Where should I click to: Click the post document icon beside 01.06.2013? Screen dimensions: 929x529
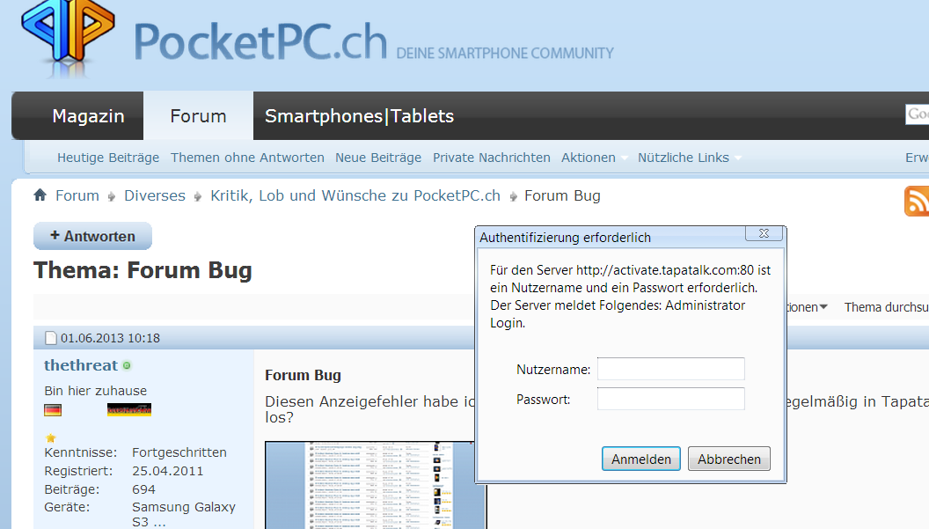pos(51,338)
